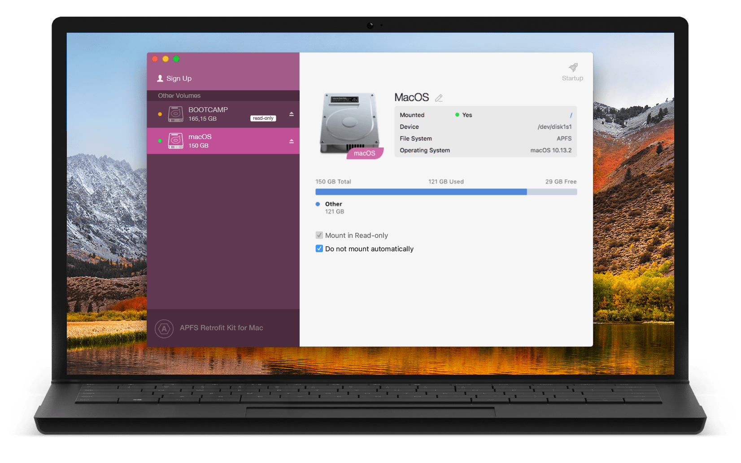The height and width of the screenshot is (463, 741).
Task: Uncheck Do not mount automatically
Action: [319, 249]
